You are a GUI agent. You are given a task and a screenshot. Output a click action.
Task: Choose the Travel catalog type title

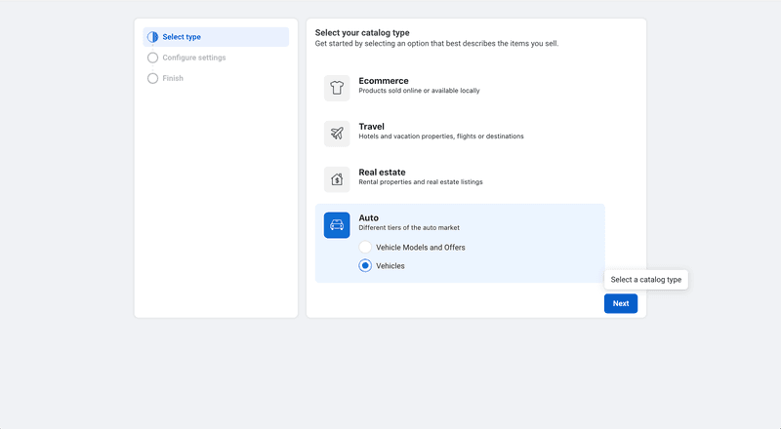coord(372,127)
